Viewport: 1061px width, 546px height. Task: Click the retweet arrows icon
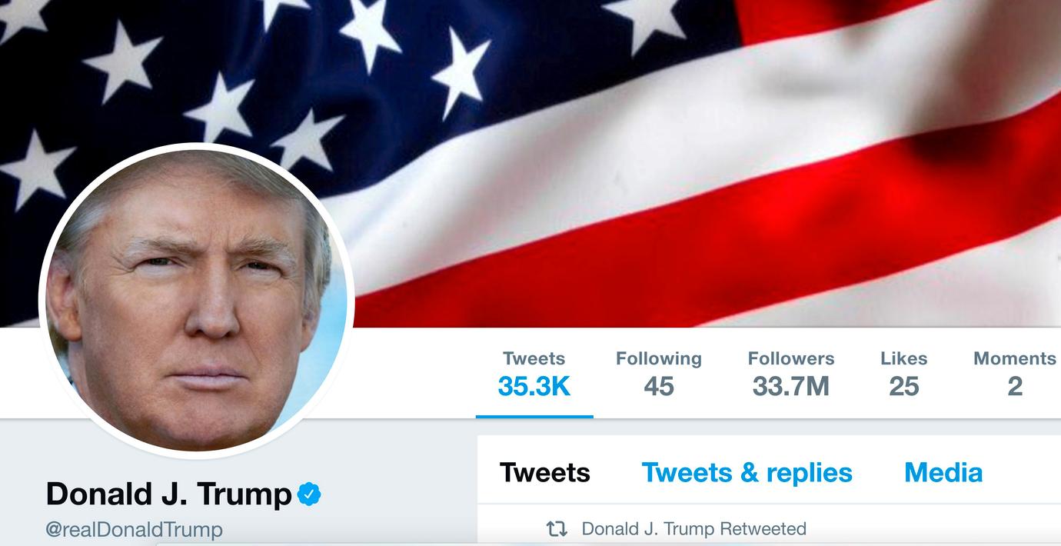557,529
